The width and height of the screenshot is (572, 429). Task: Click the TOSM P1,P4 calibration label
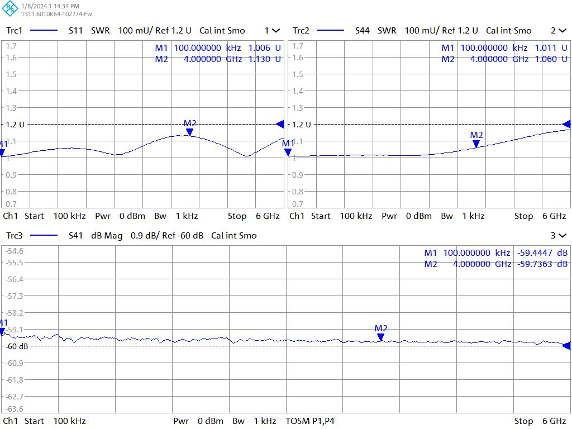pyautogui.click(x=310, y=421)
